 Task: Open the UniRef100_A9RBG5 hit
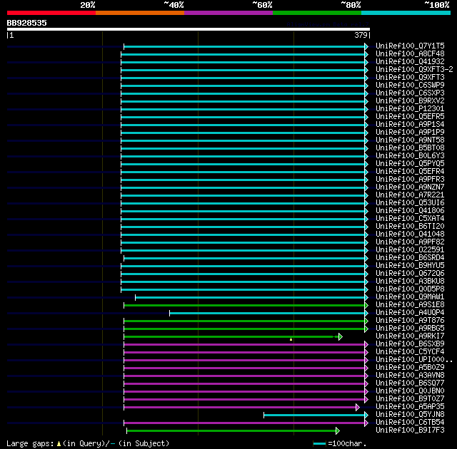410,329
